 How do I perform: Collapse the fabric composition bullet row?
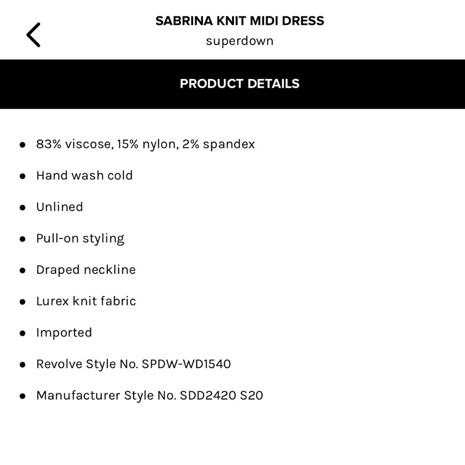pos(146,144)
